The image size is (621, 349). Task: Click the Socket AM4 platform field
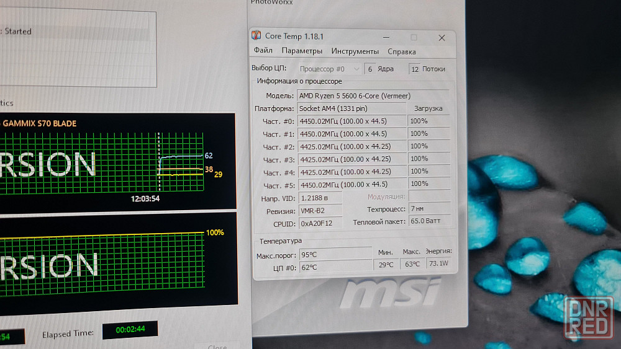pos(351,108)
